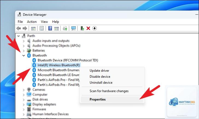199x119 pixels.
Task: Expand the Batteries chevron
Action: point(24,51)
